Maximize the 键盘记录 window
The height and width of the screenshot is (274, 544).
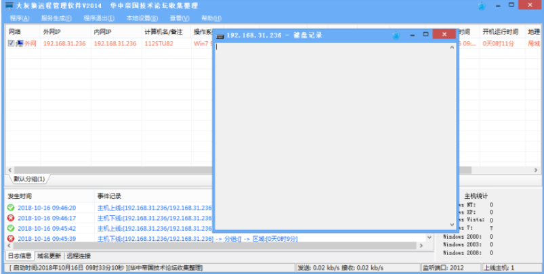pos(425,35)
